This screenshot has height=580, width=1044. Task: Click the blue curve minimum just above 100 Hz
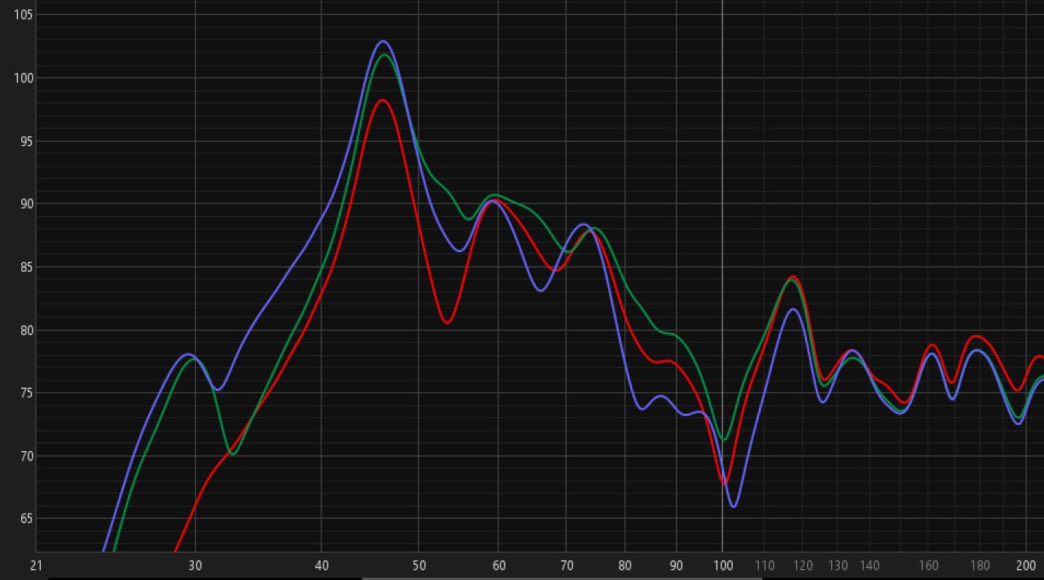tap(733, 506)
